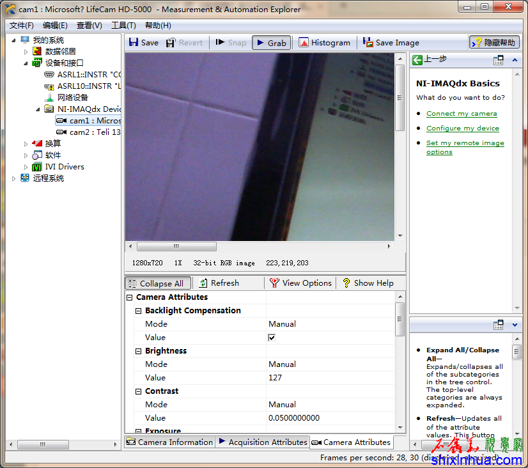Click the Save Image icon
The image size is (528, 468).
(x=368, y=43)
